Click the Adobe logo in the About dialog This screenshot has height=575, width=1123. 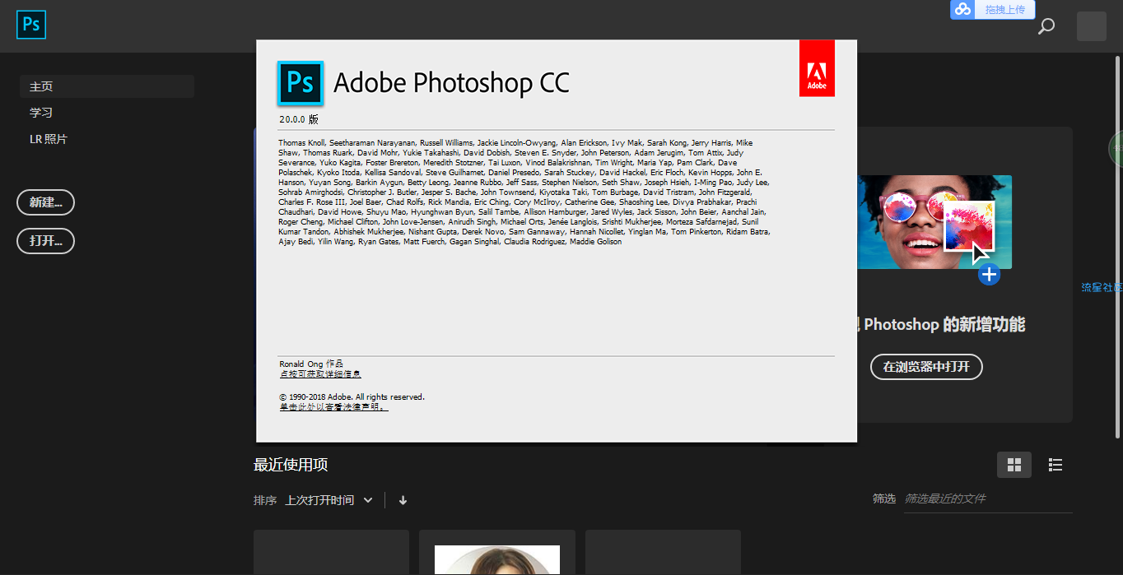click(x=817, y=67)
